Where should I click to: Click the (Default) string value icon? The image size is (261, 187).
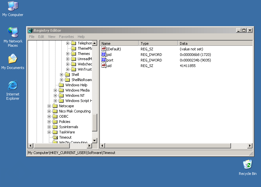pos(104,49)
